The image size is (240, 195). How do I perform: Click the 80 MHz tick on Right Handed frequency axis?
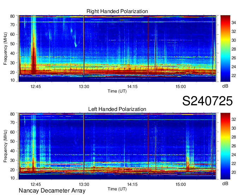pos(12,16)
